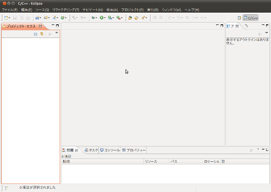Viewport: 271px width, 192px height.
Task: Sort by the 説明 column header
Action: click(103, 161)
